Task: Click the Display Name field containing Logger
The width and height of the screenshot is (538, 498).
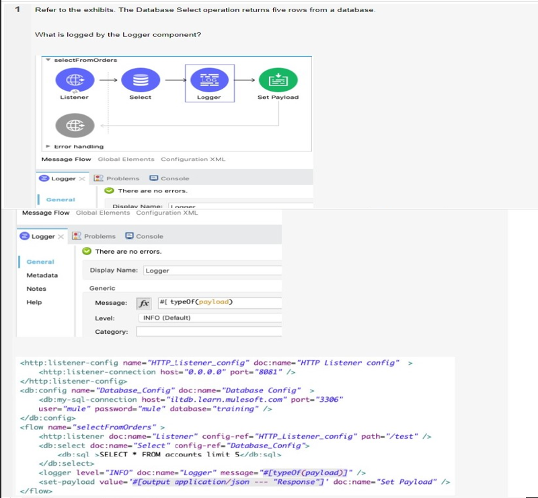Action: [x=213, y=271]
